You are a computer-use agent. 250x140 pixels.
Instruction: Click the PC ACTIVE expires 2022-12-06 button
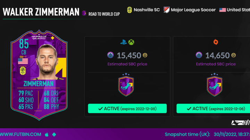tap(213, 109)
